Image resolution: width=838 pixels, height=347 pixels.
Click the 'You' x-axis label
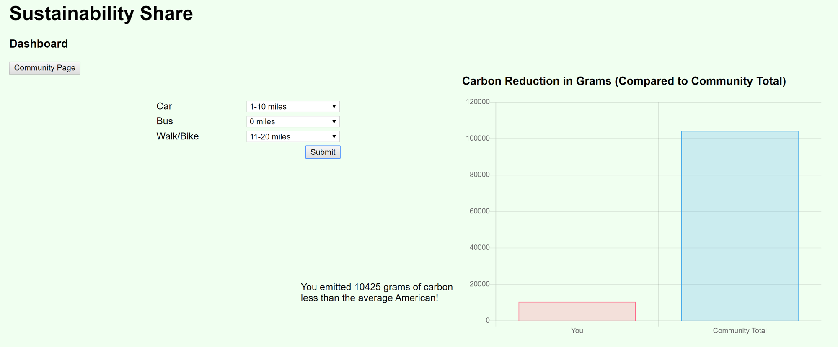577,331
